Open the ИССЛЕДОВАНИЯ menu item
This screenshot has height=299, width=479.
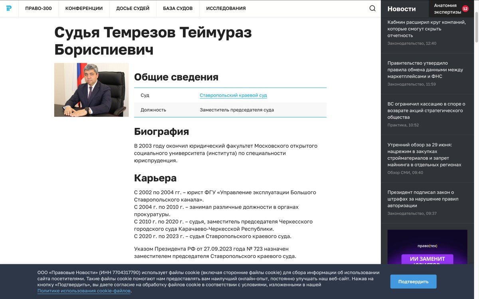point(226,8)
